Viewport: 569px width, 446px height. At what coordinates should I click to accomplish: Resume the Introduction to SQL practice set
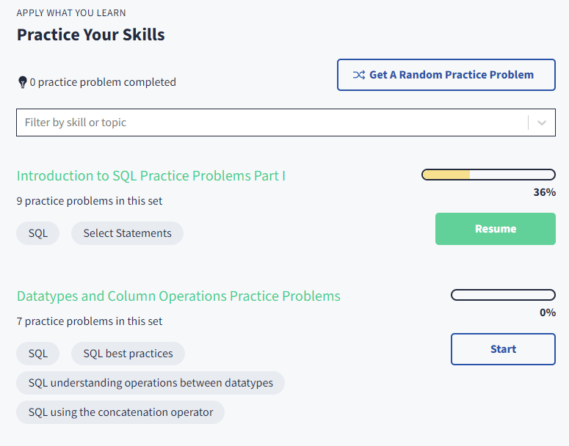496,229
